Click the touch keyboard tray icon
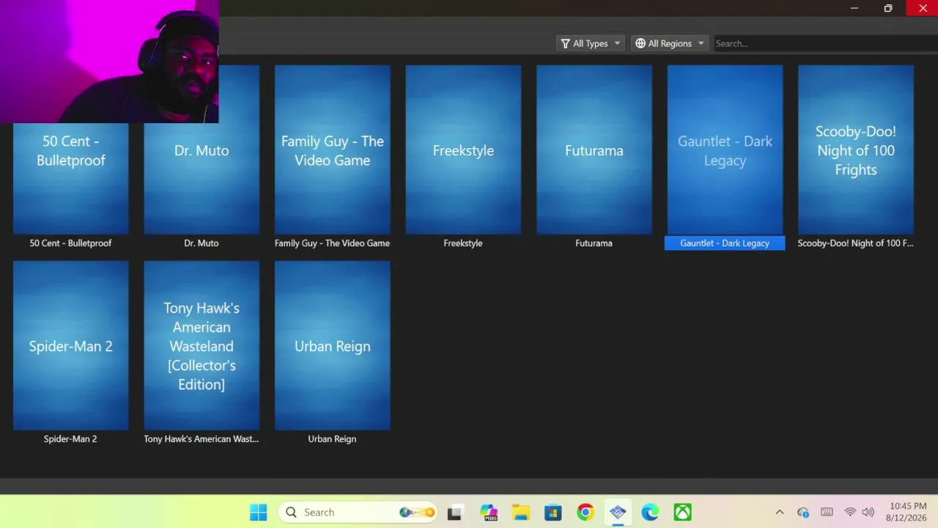Viewport: 938px width, 528px height. (827, 512)
